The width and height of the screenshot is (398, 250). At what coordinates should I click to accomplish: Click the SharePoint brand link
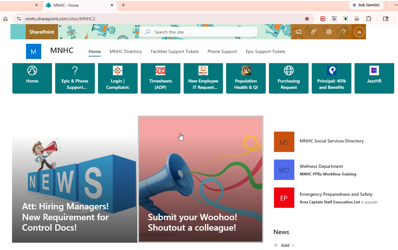point(42,32)
